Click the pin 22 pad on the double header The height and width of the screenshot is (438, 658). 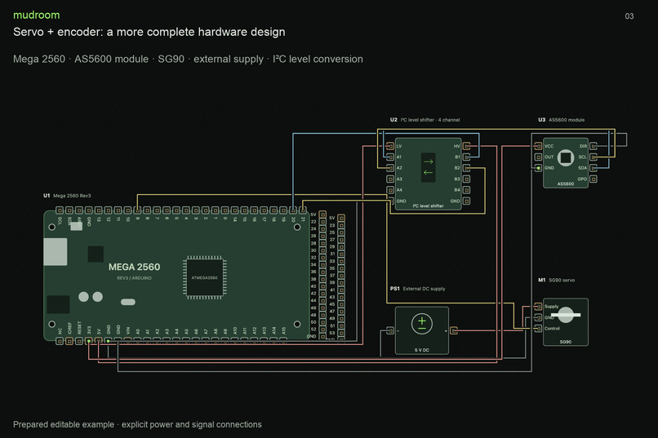pos(322,222)
